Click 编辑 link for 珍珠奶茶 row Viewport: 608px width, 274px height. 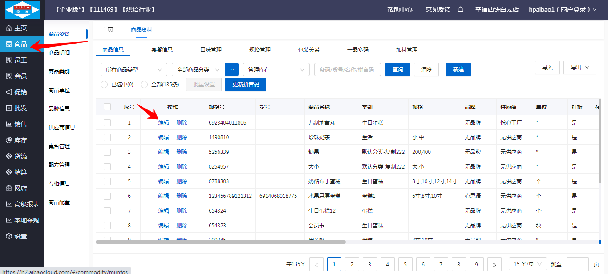click(x=163, y=137)
